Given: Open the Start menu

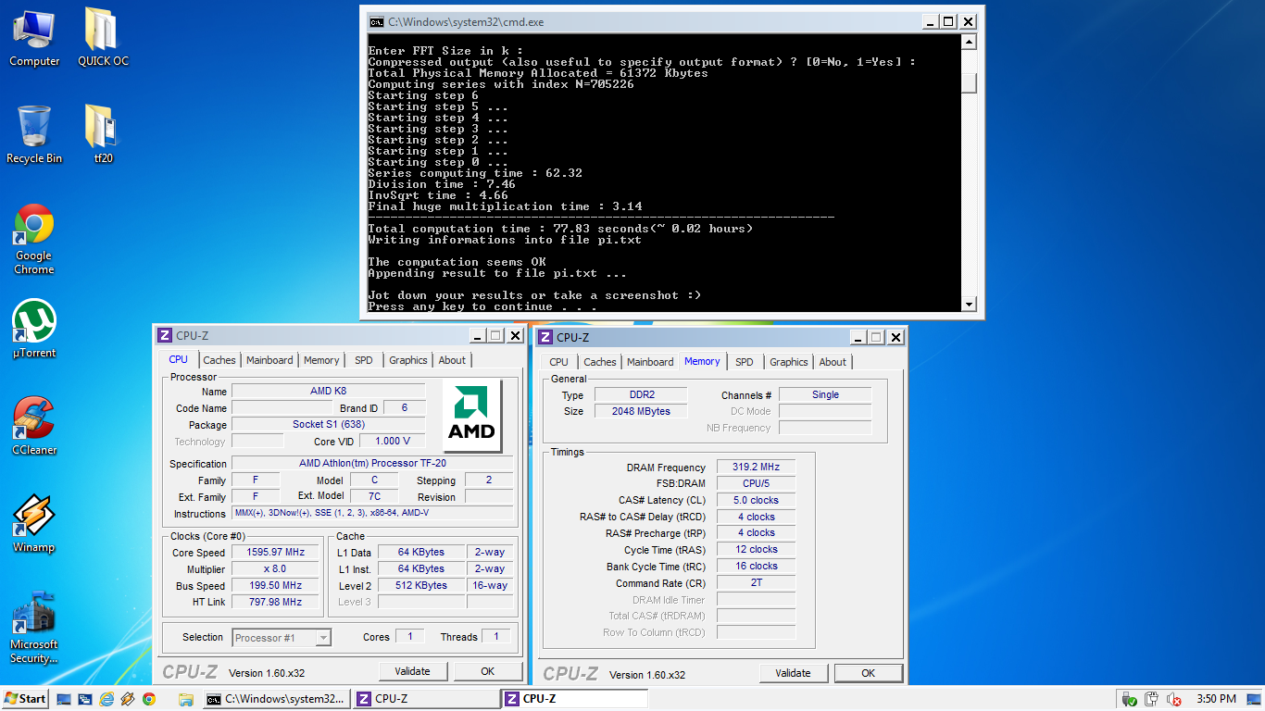Looking at the screenshot, I should tap(26, 699).
